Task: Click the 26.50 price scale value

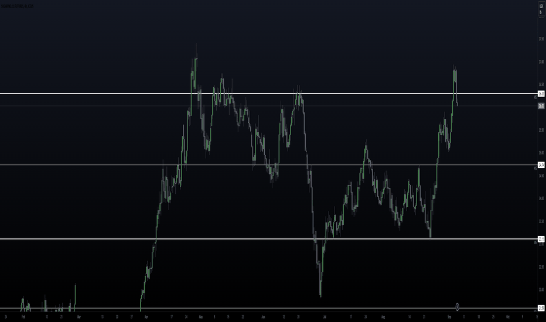Action: [x=541, y=84]
